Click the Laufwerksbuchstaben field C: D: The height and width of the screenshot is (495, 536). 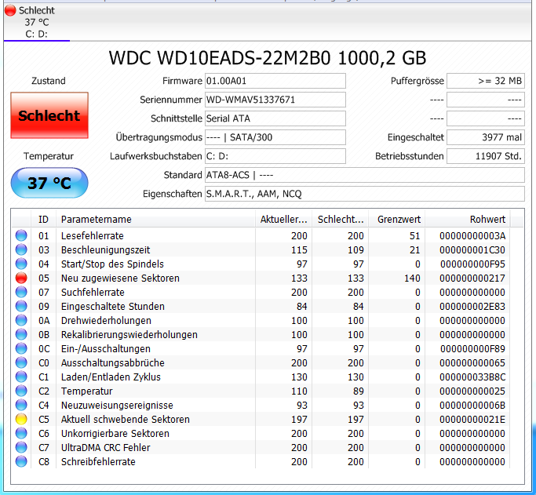(275, 156)
